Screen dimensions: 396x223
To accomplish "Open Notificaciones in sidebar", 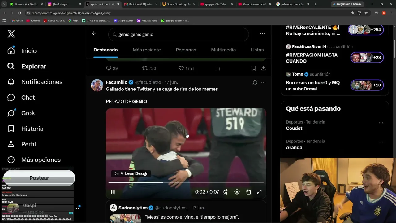I will [x=35, y=82].
